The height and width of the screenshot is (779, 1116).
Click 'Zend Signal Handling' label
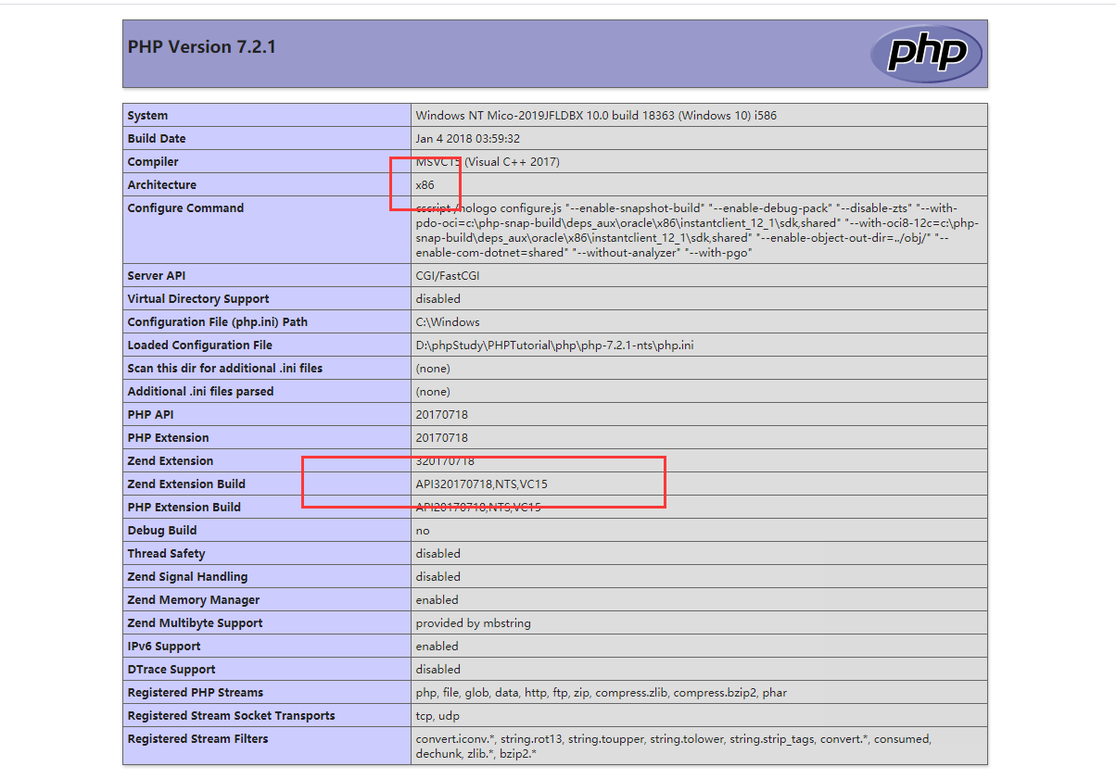[x=188, y=577]
